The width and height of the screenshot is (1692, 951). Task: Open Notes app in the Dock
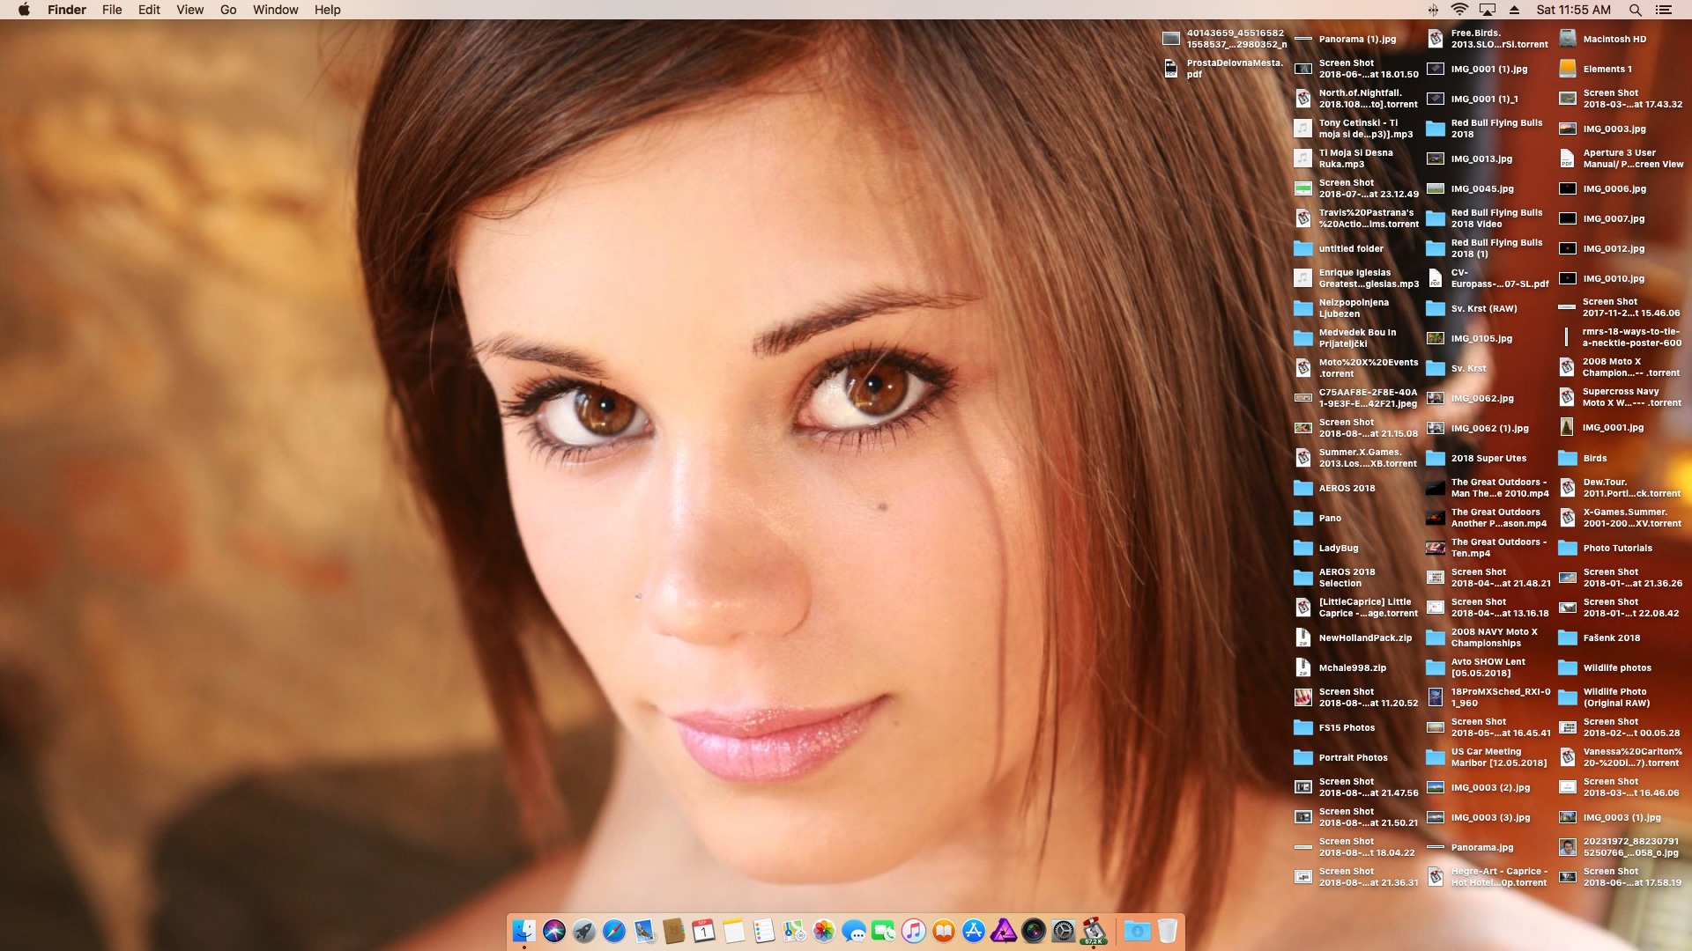734,931
